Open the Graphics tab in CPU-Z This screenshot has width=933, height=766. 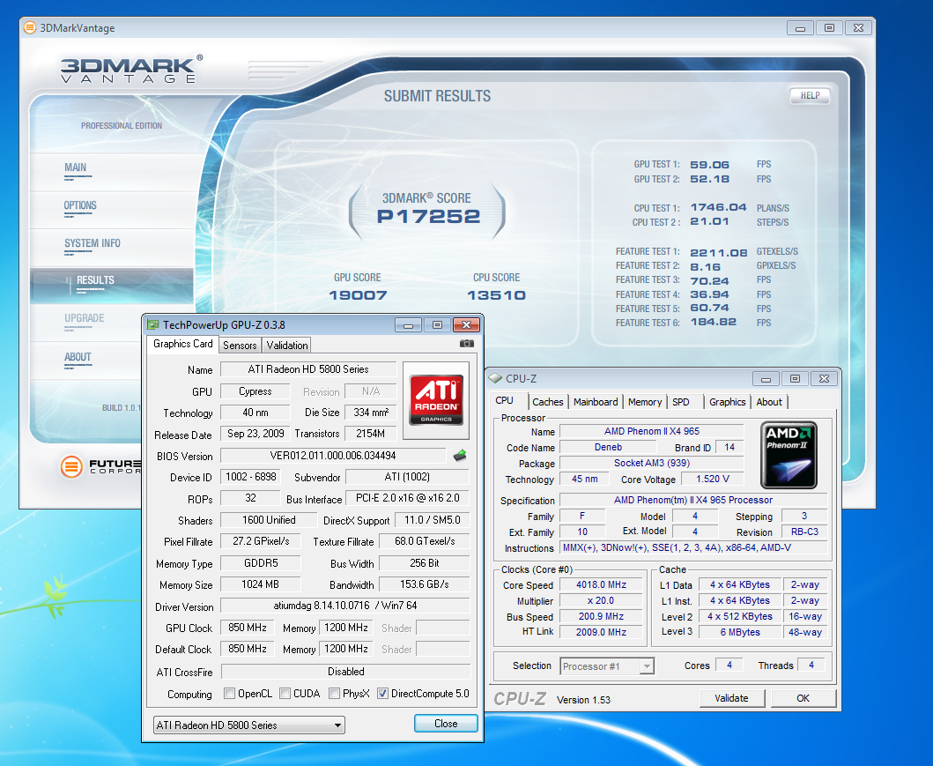click(727, 402)
